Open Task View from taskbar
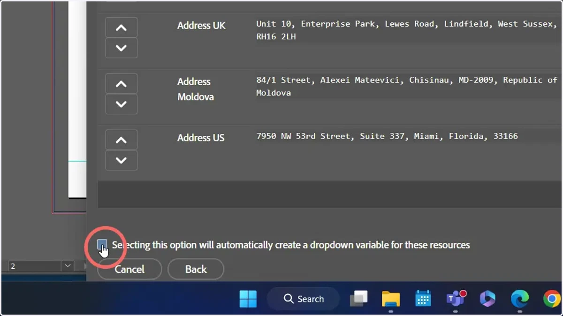Image resolution: width=563 pixels, height=316 pixels. [359, 299]
